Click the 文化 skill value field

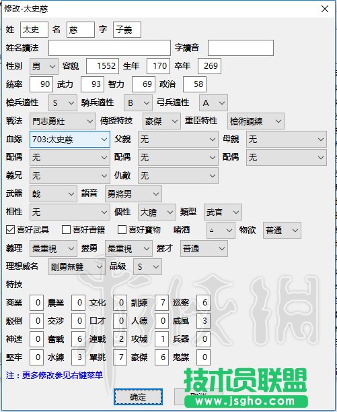[x=120, y=303]
